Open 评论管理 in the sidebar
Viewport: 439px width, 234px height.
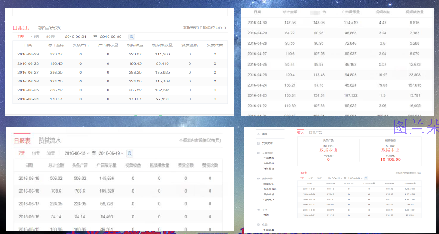click(269, 168)
